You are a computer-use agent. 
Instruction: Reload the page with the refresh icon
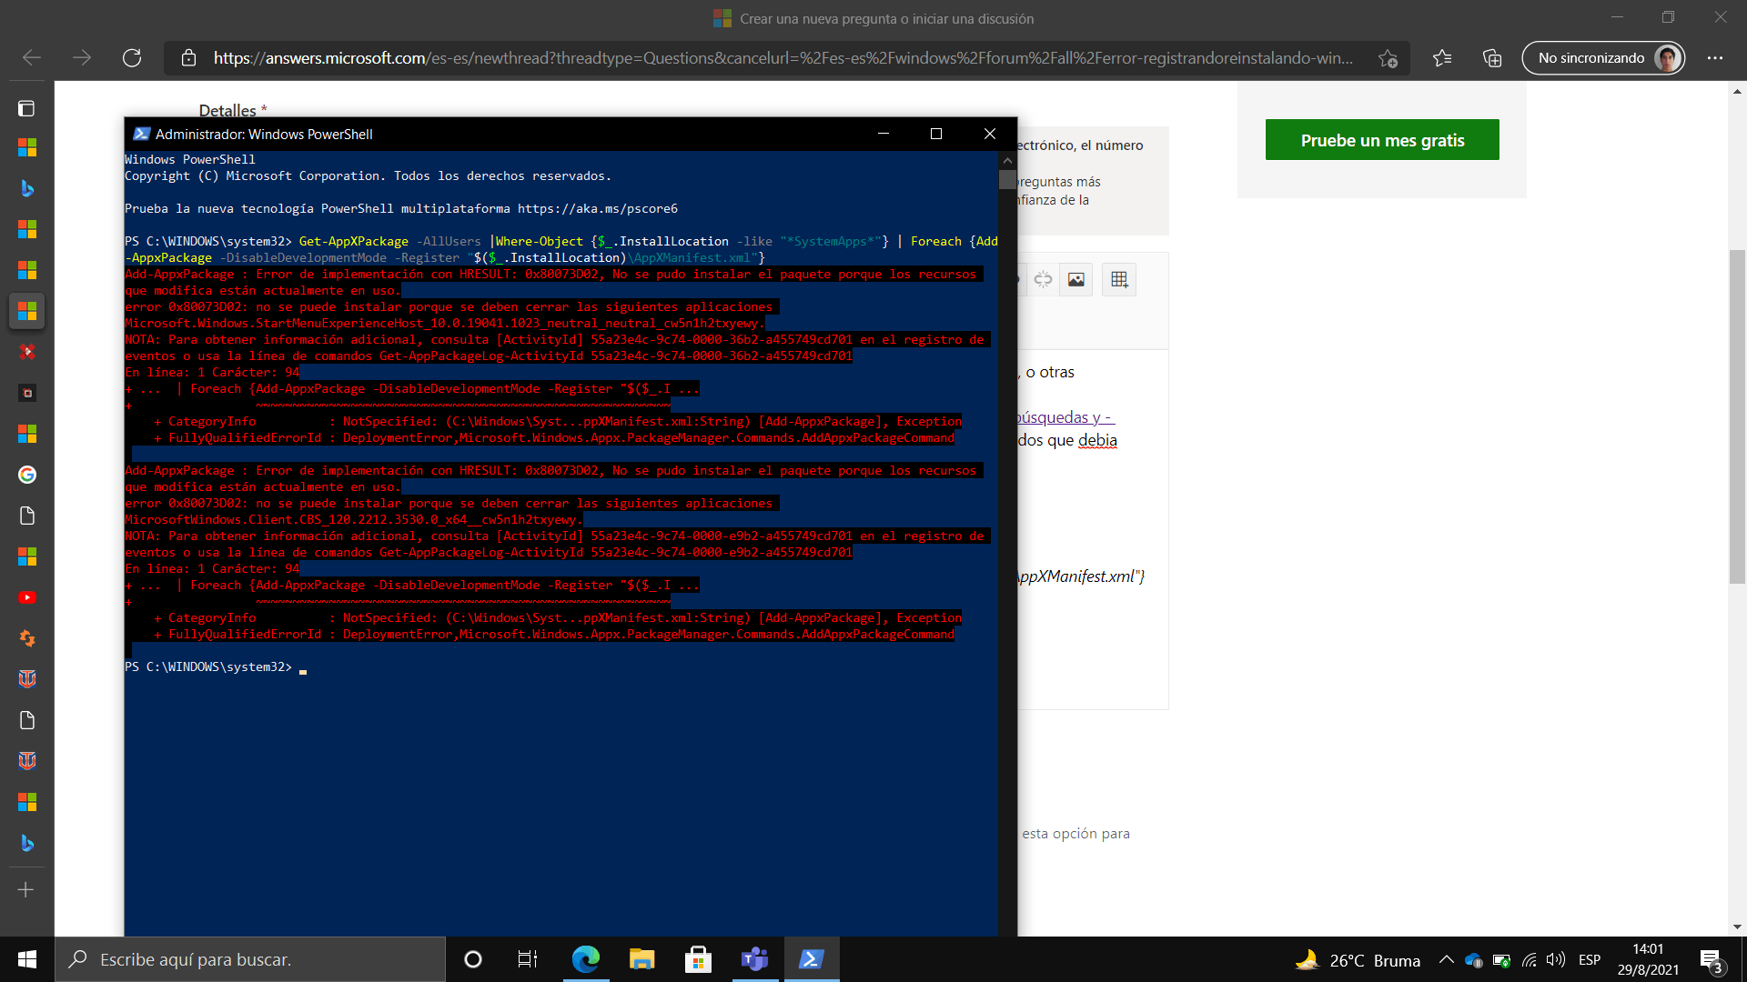[x=132, y=58]
